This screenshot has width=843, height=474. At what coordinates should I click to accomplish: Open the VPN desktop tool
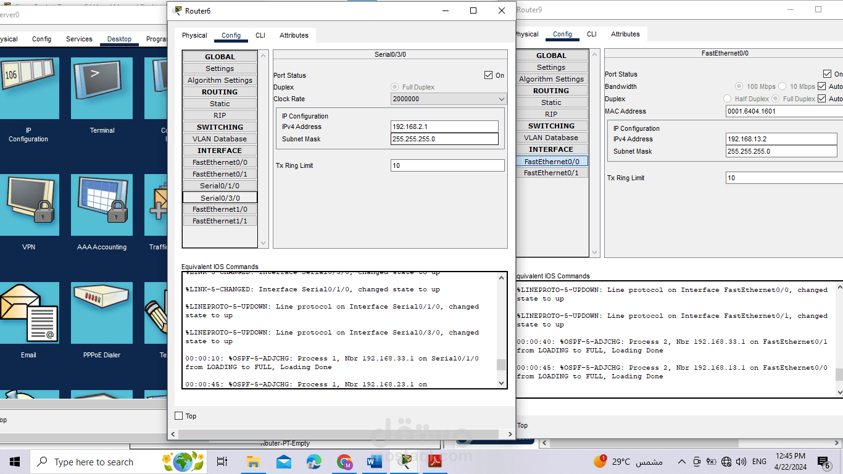point(28,205)
